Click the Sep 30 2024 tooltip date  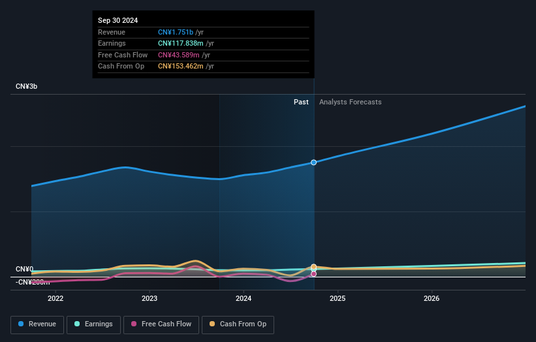click(118, 20)
